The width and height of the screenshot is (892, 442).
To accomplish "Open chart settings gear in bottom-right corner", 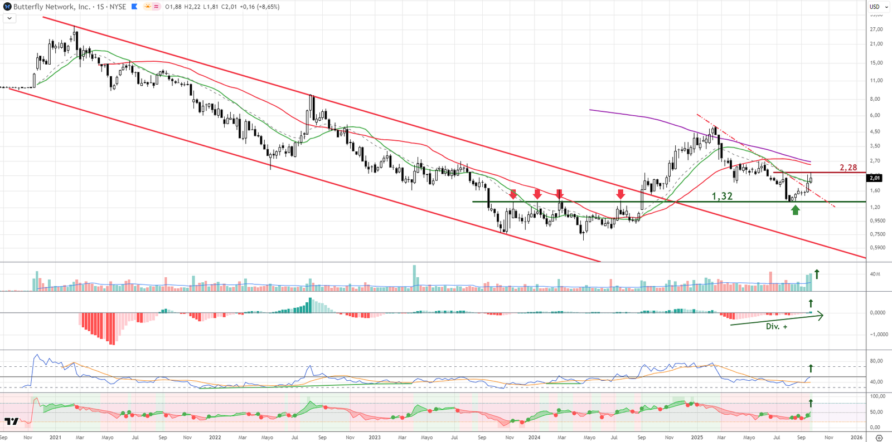I will click(879, 438).
